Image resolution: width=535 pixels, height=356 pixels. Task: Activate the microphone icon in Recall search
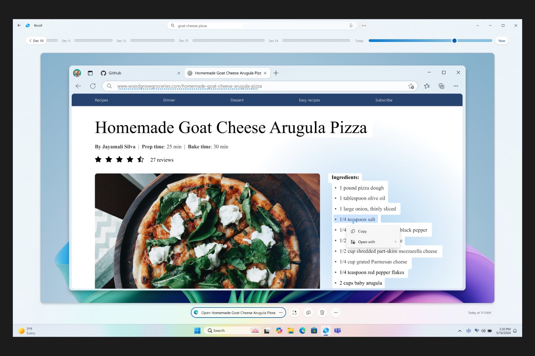[x=351, y=25]
